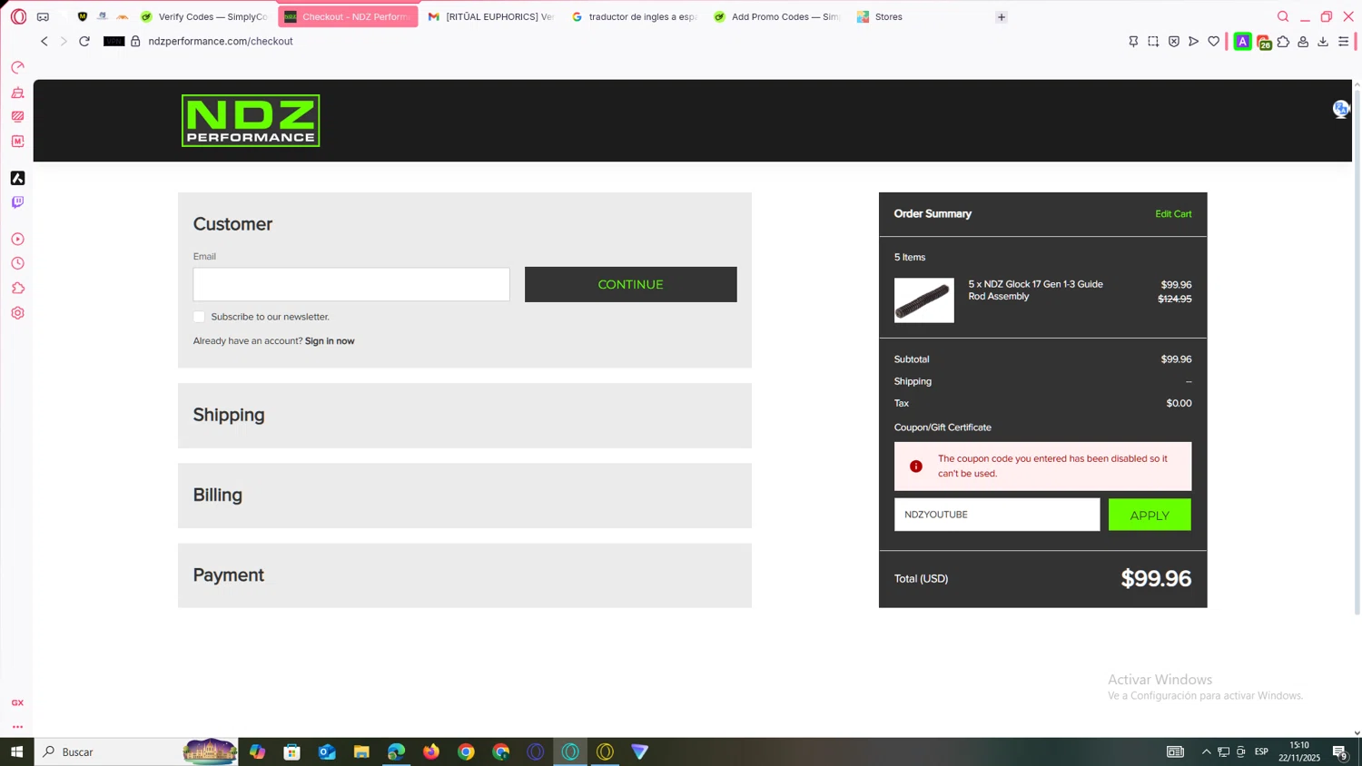
Task: Click the taskbar Buscar search box
Action: point(136,751)
